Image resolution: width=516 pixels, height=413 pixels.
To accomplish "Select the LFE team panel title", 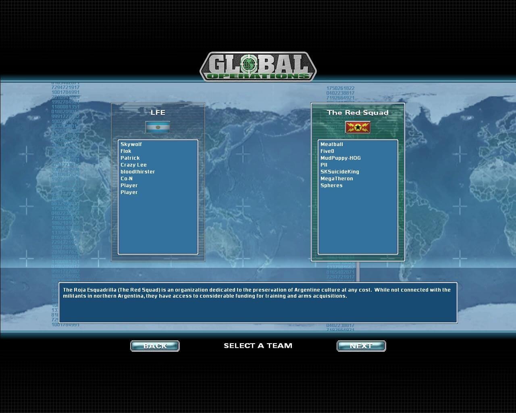I will 158,113.
